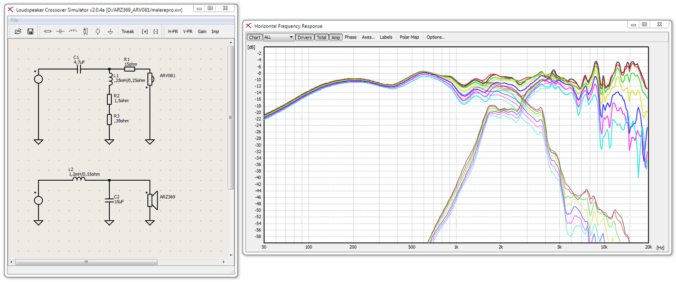Select the signal source of the woofer circuit

coord(39,200)
